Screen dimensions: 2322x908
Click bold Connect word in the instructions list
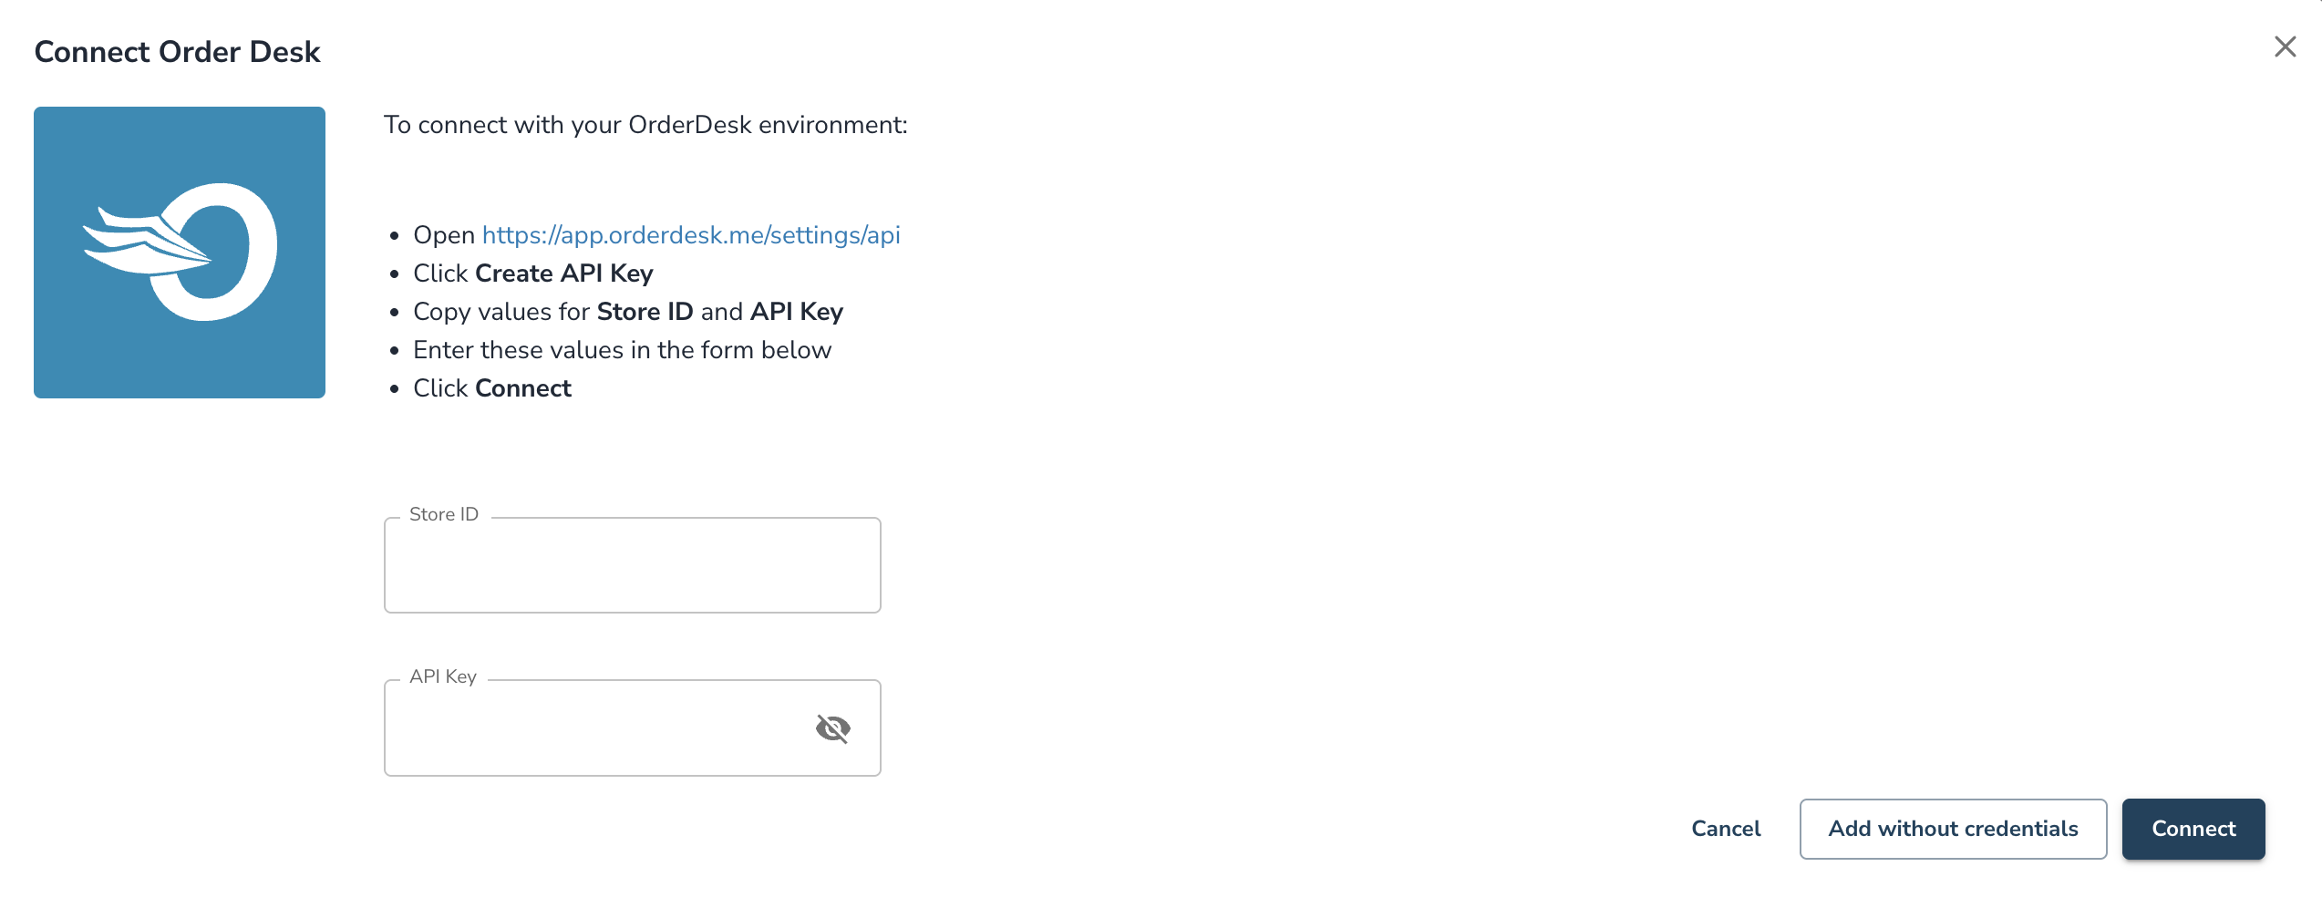[x=523, y=388]
